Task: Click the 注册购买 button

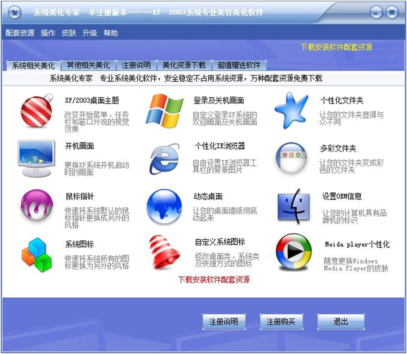Action: coord(282,323)
